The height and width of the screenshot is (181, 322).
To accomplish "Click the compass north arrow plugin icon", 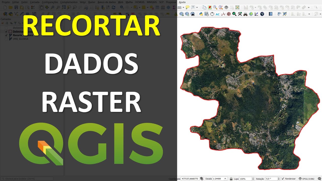I will coord(212,14).
